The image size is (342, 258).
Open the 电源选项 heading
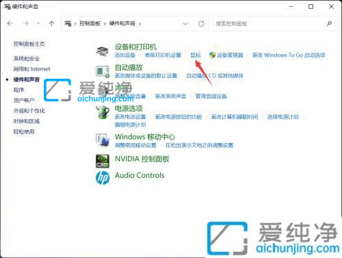129,108
